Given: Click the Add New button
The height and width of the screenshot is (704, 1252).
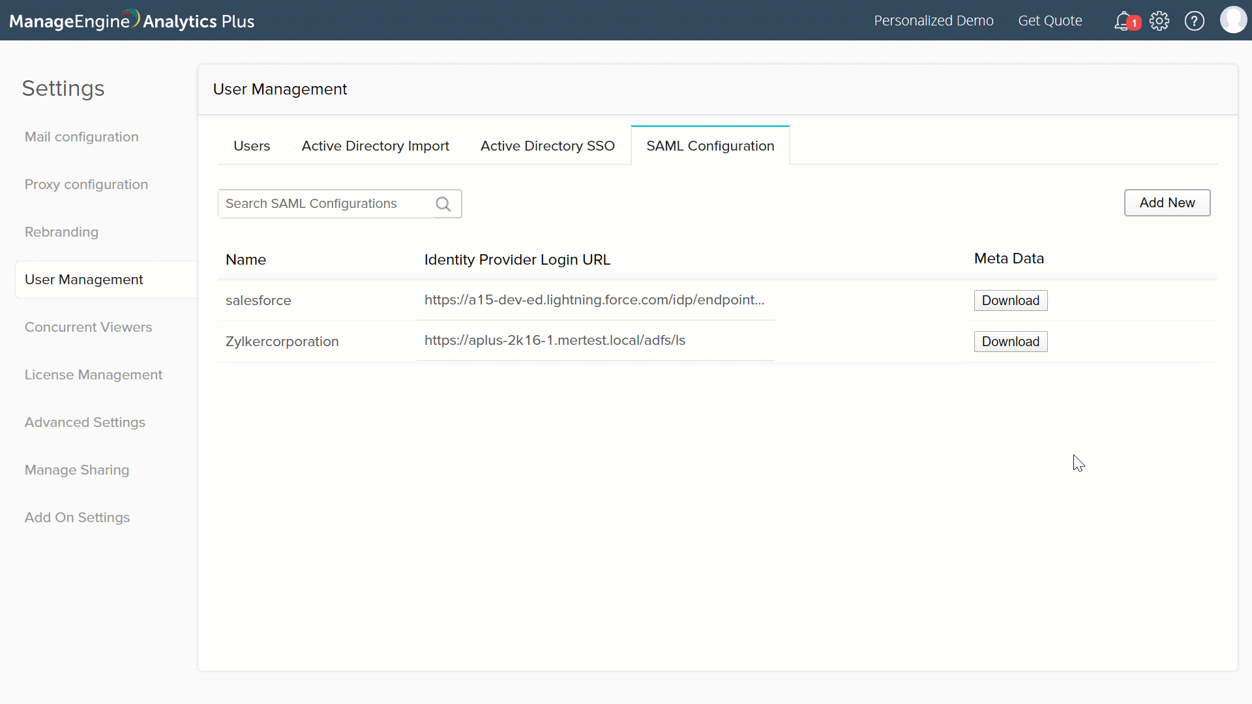Looking at the screenshot, I should (x=1167, y=203).
